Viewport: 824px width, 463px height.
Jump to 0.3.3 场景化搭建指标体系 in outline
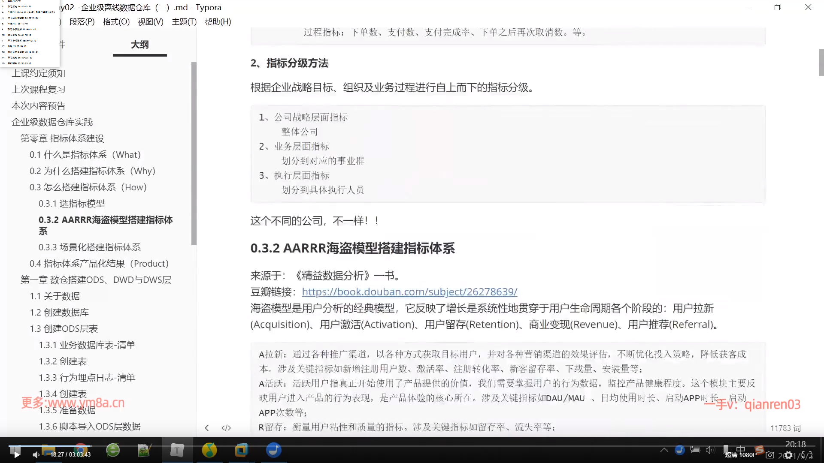89,247
